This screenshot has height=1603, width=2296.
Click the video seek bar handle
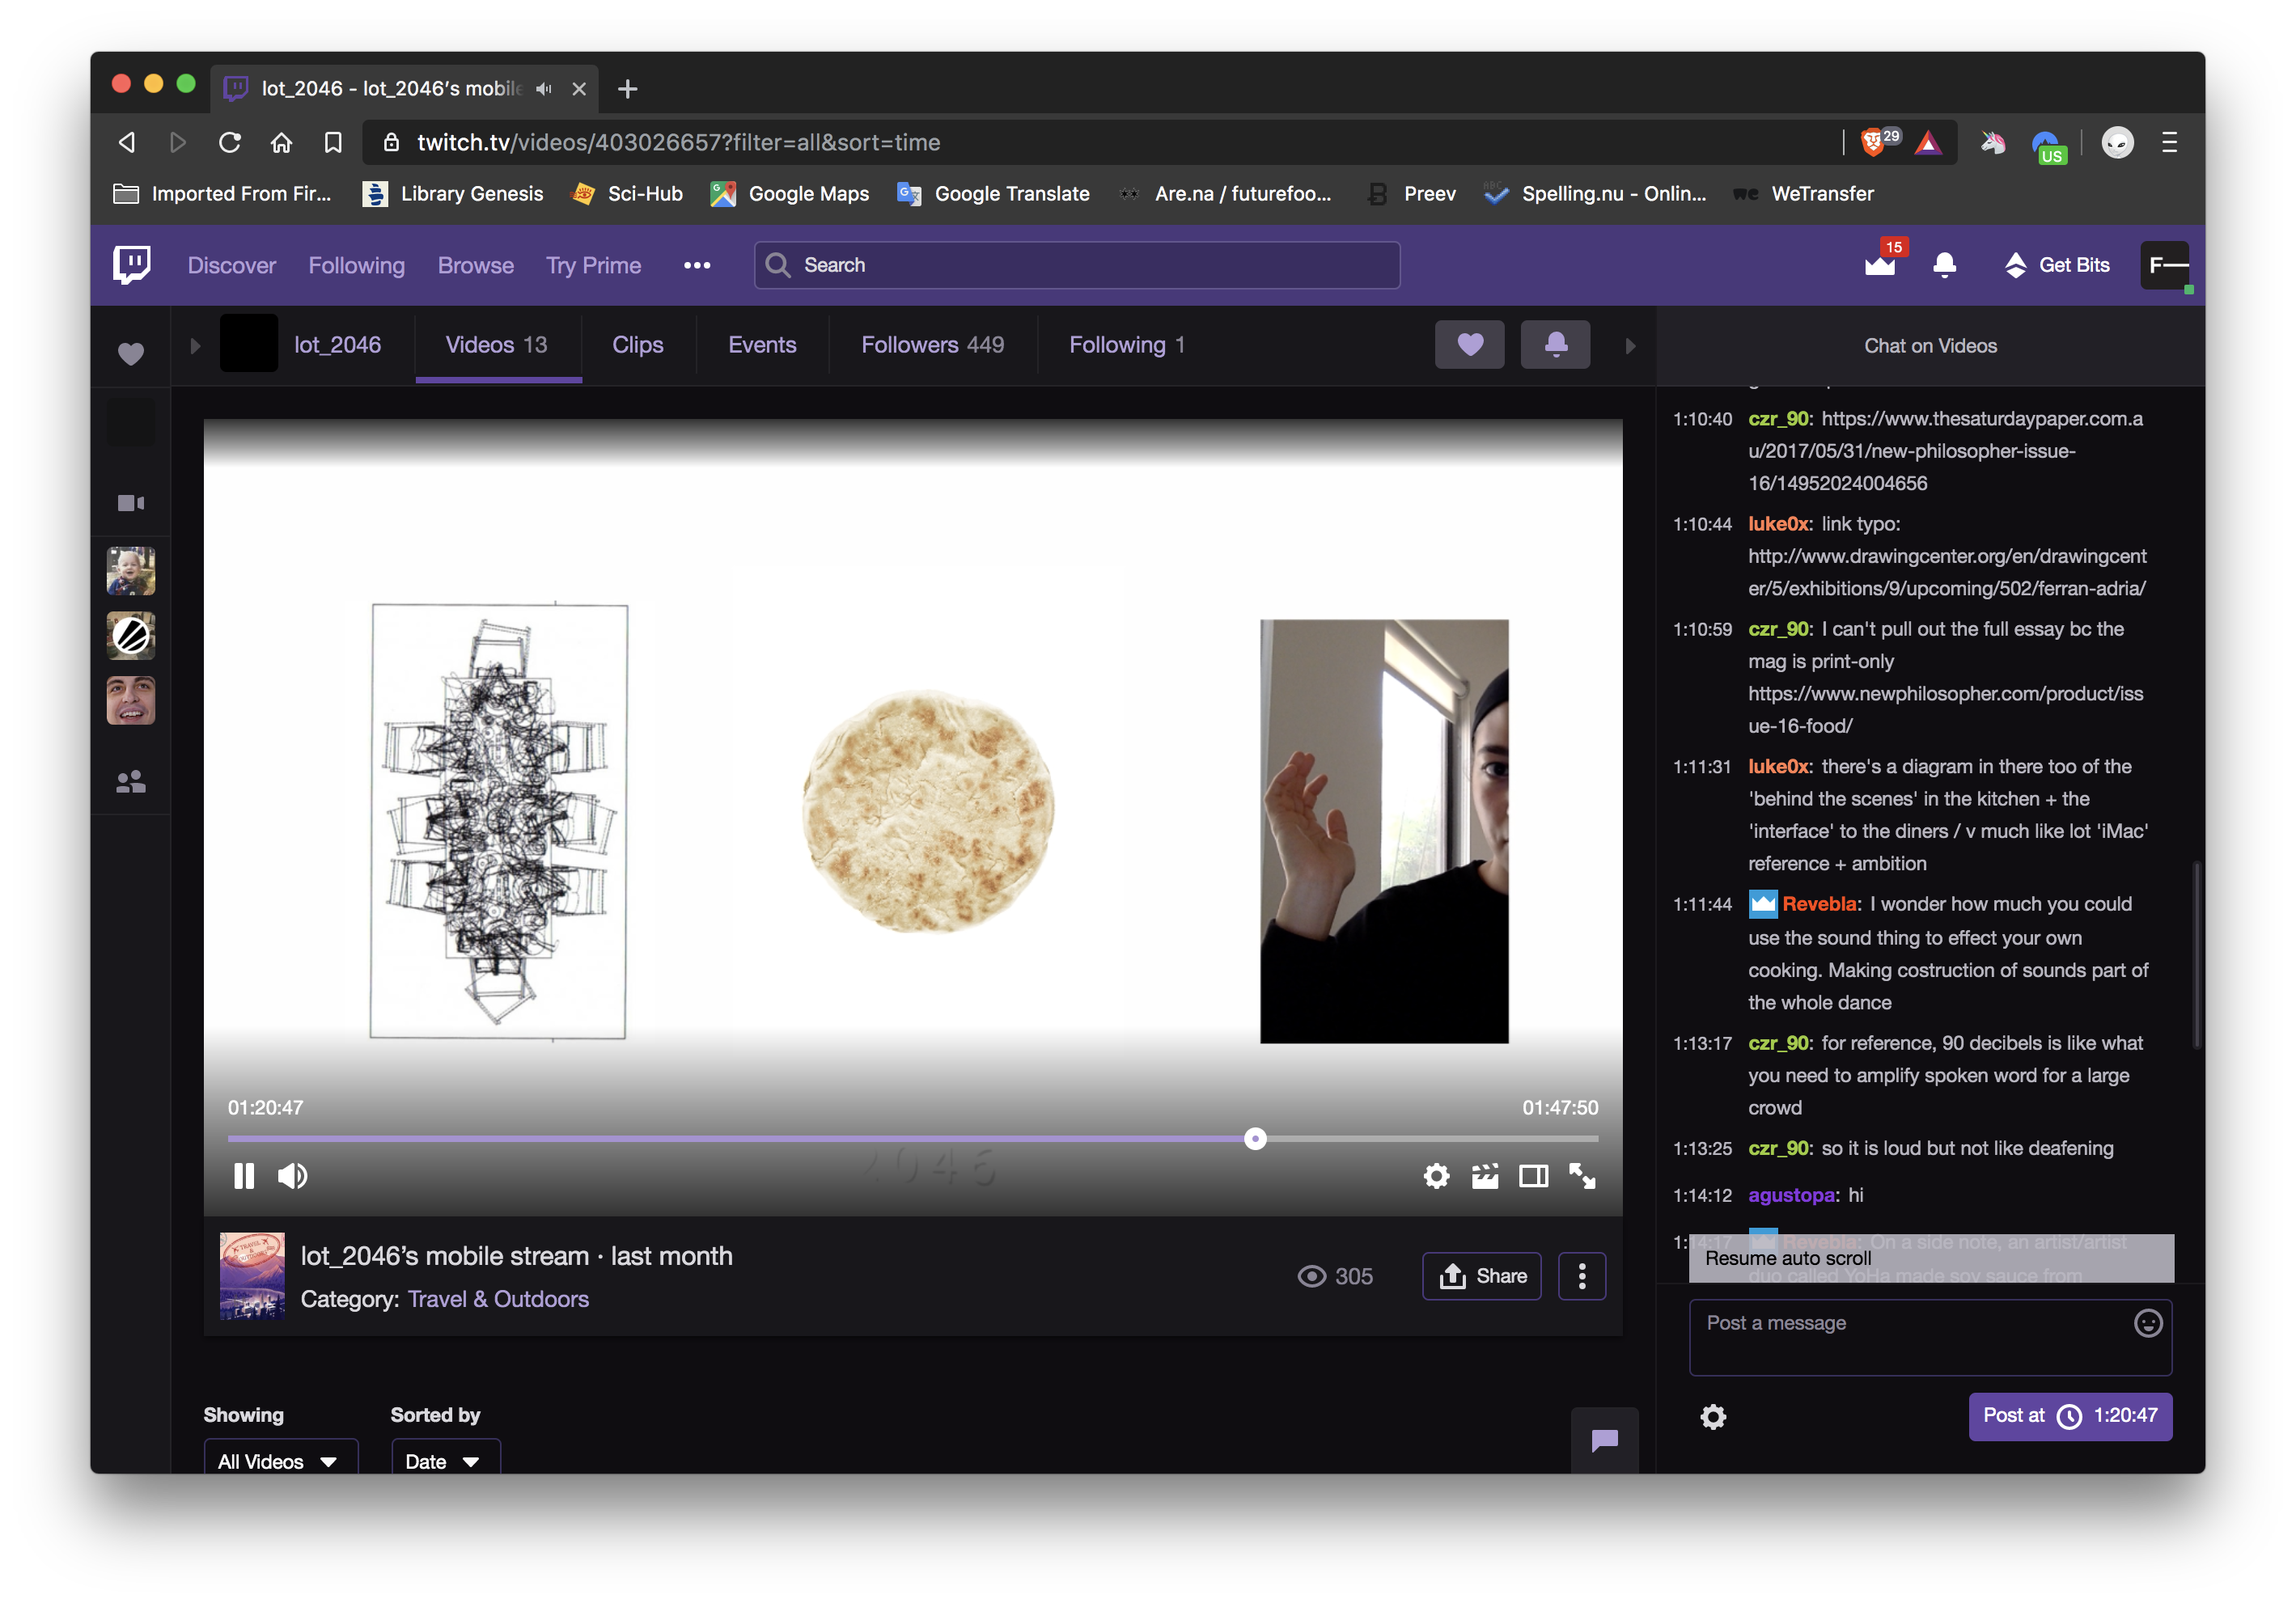pyautogui.click(x=1255, y=1139)
